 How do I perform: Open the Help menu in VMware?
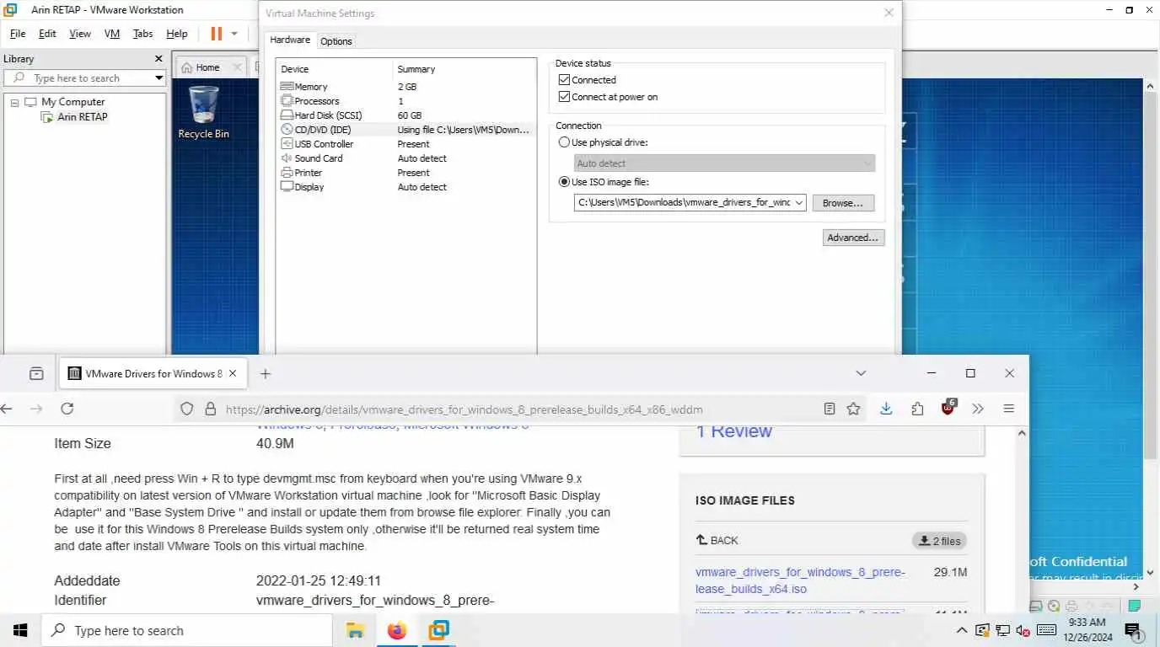[x=177, y=34]
